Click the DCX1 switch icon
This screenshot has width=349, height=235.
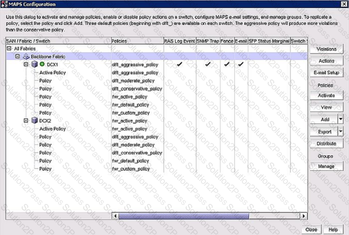pos(34,65)
